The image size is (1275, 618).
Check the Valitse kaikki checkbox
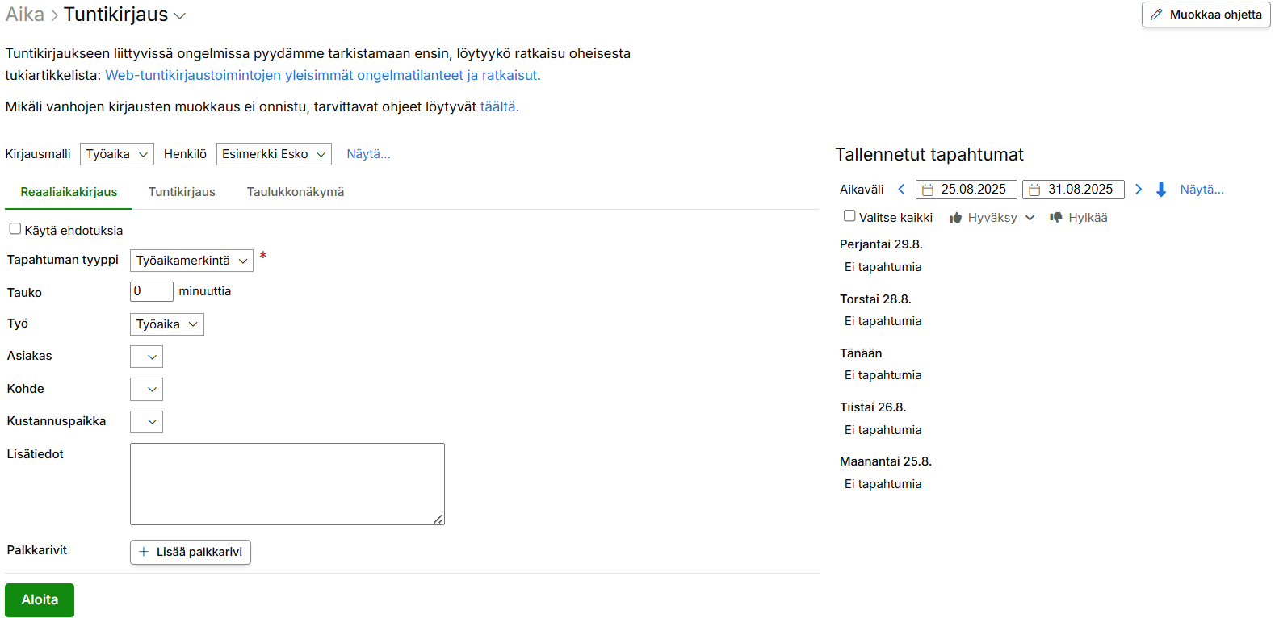click(x=849, y=216)
